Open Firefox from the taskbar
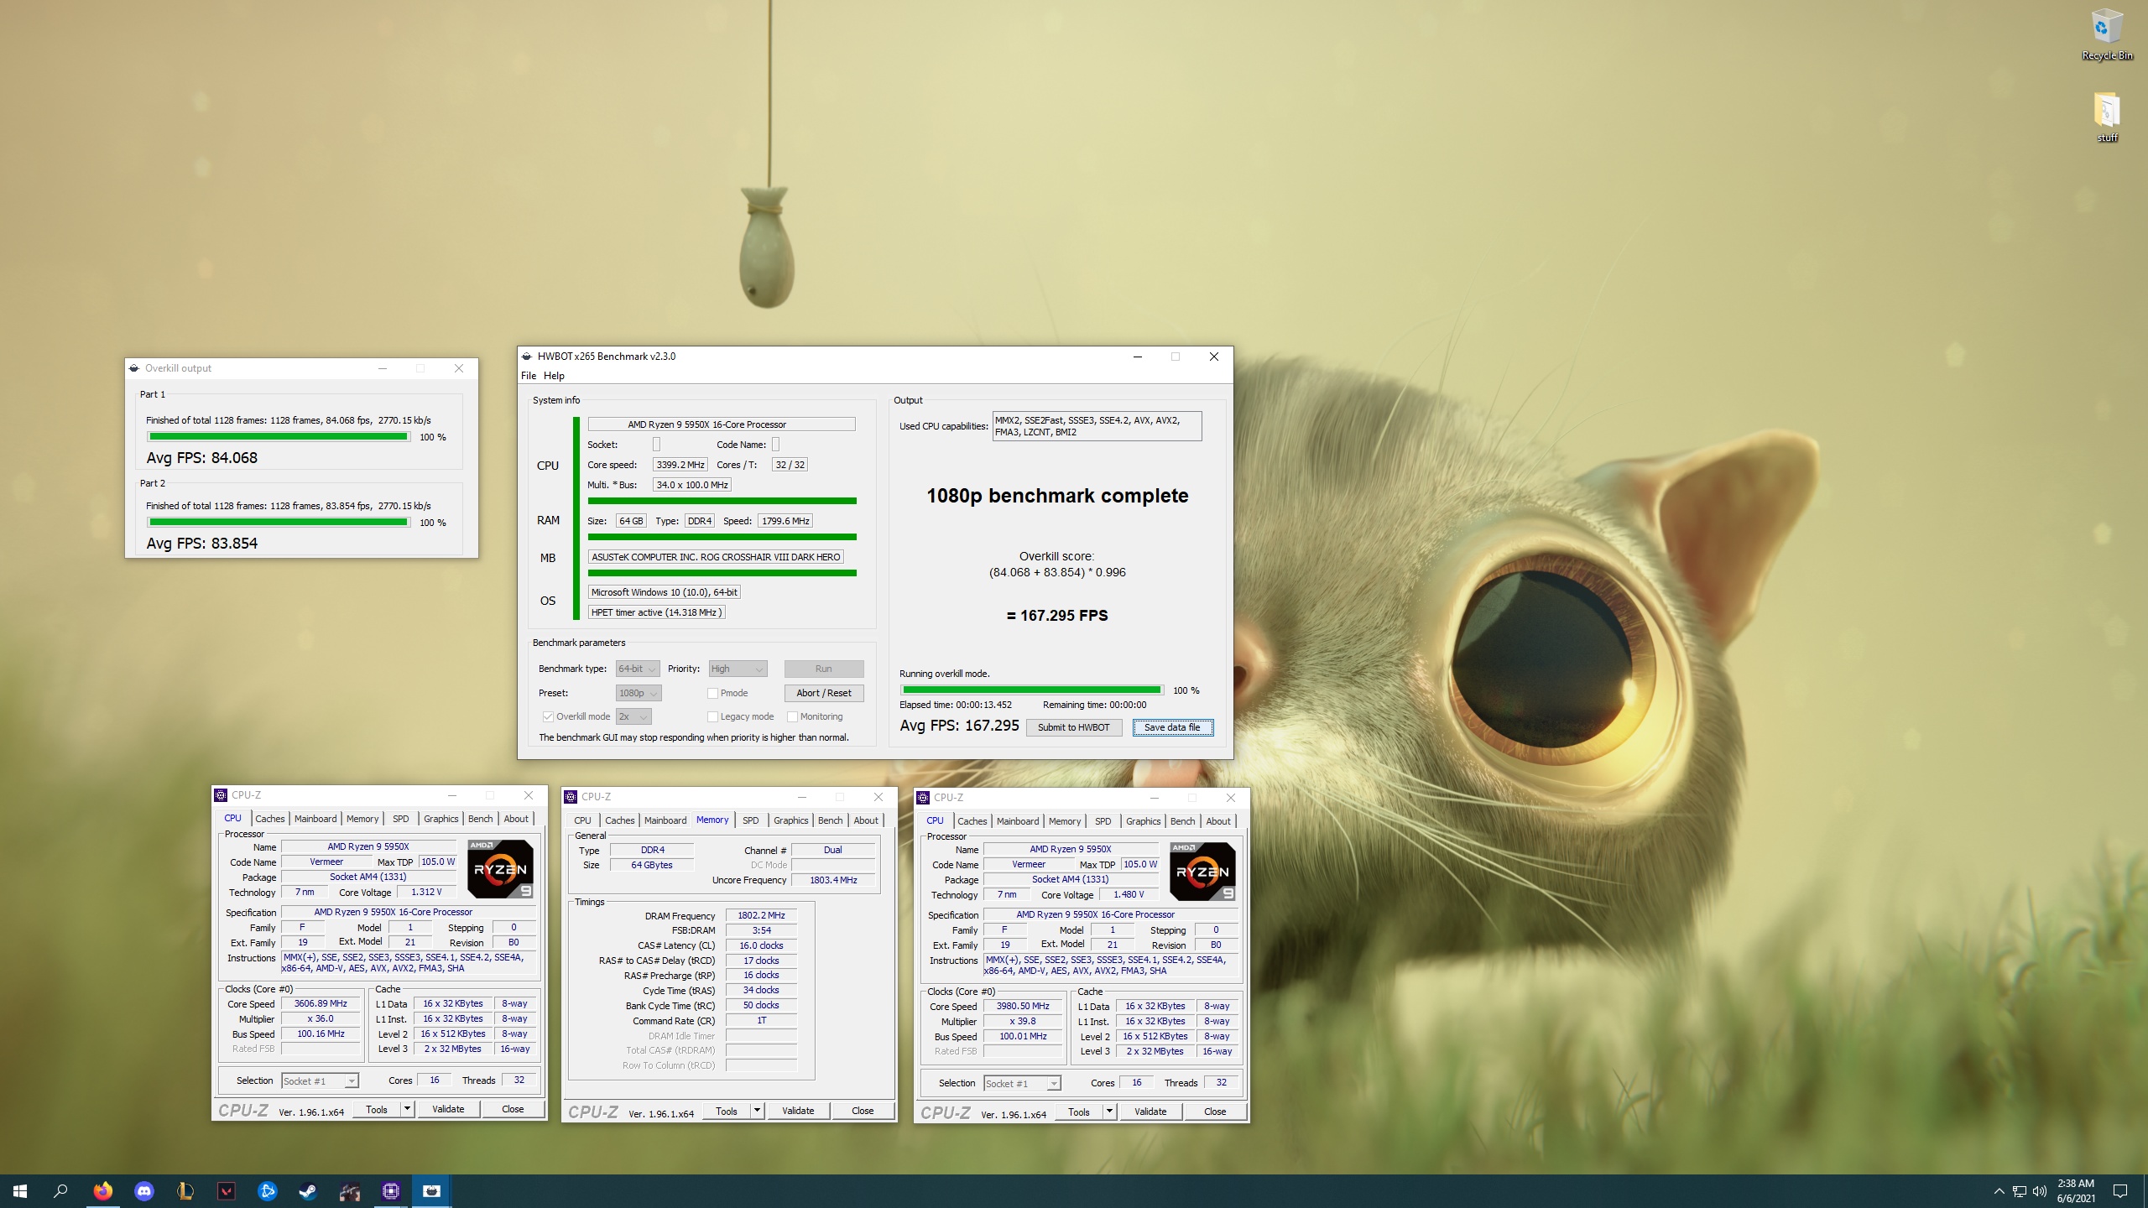The height and width of the screenshot is (1208, 2148). coord(103,1190)
